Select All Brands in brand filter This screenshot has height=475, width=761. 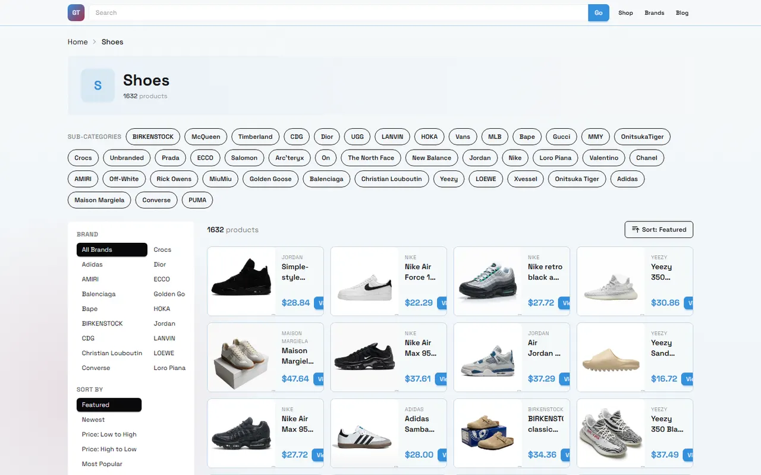coord(112,249)
